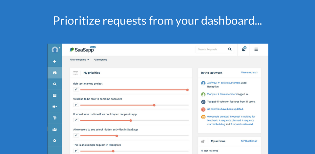The height and width of the screenshot is (154, 315).
Task: Open the list view sidebar icon
Action: pyautogui.click(x=55, y=95)
